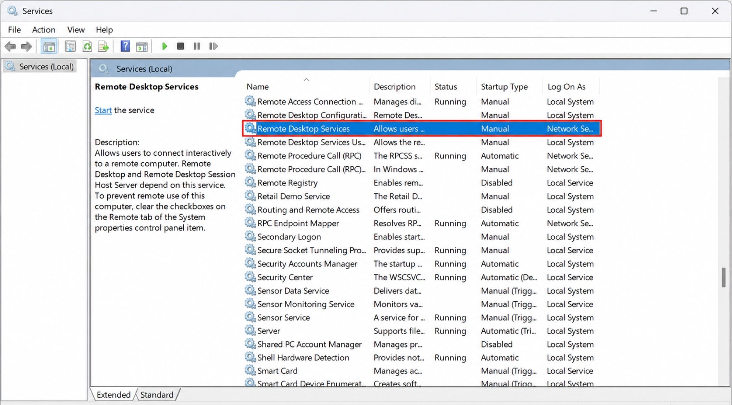Select the Remote Desktop Services row

(x=422, y=128)
